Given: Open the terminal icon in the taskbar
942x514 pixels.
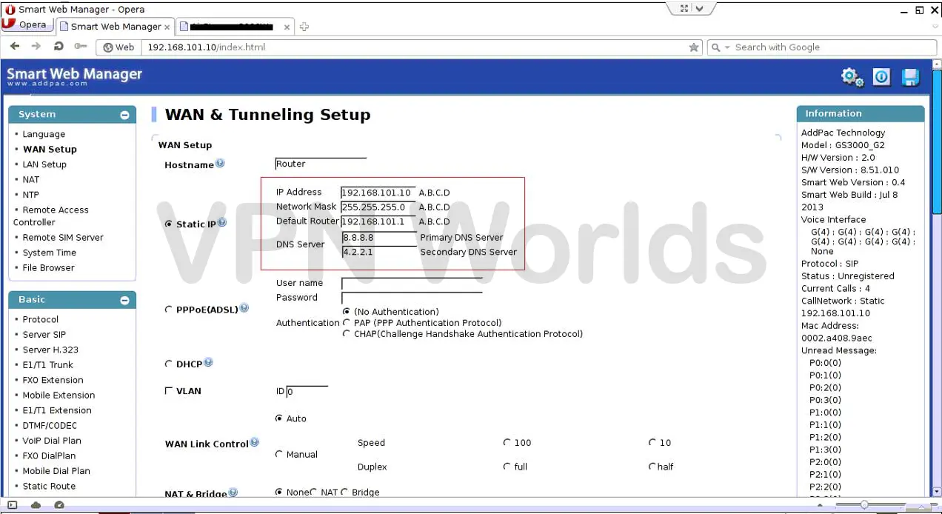Looking at the screenshot, I should 11,504.
